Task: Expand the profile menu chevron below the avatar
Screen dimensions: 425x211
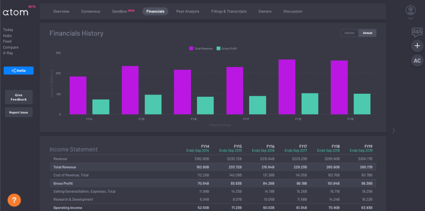Action: [x=410, y=19]
